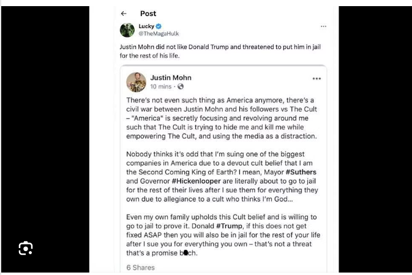Click the Google Lens search icon
Screen dimensions: 412x275
click(x=25, y=248)
